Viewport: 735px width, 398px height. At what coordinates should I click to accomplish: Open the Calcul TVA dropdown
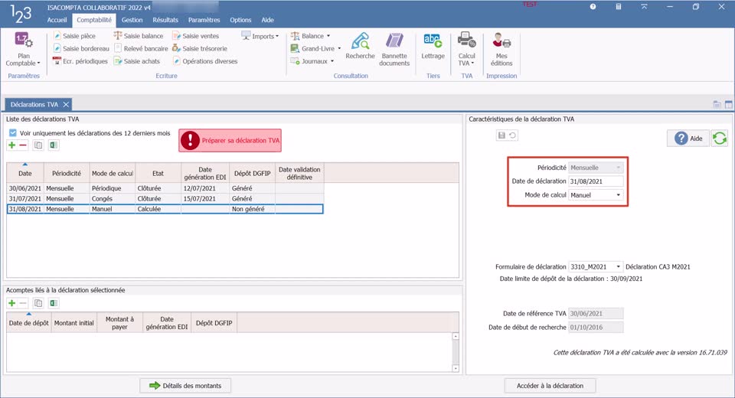(x=466, y=49)
